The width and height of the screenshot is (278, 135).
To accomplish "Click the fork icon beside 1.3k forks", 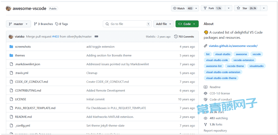I will coord(205,124).
